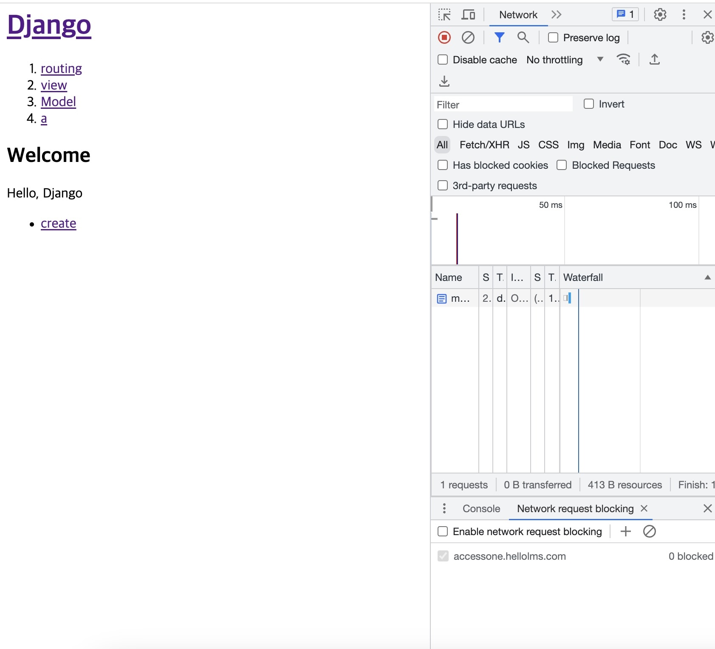This screenshot has height=649, width=715.
Task: Tick the Has blocked cookies checkbox
Action: [443, 165]
